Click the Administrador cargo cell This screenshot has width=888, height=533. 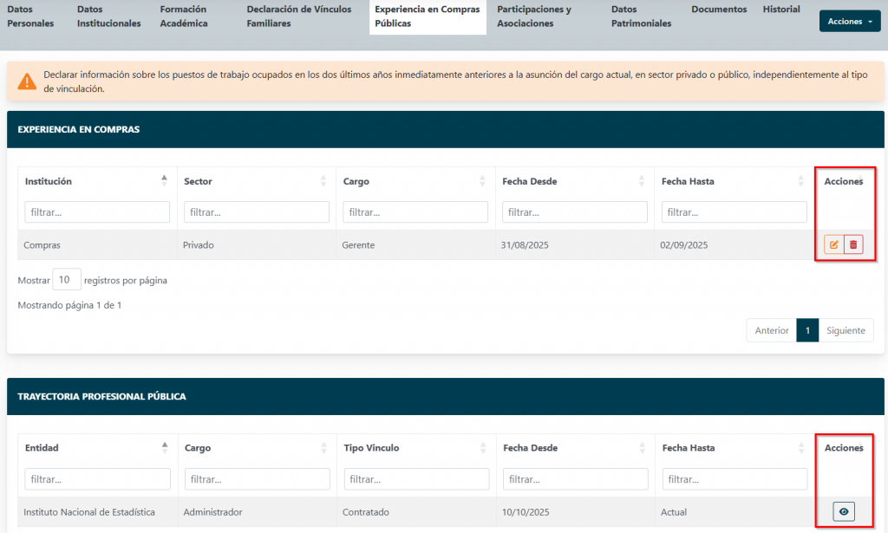(258, 512)
